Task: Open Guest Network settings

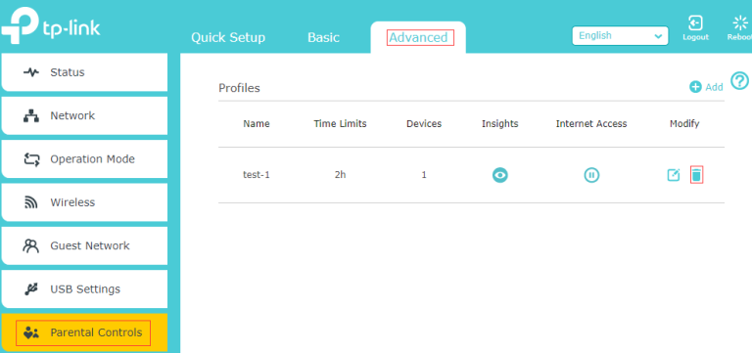Action: point(84,245)
